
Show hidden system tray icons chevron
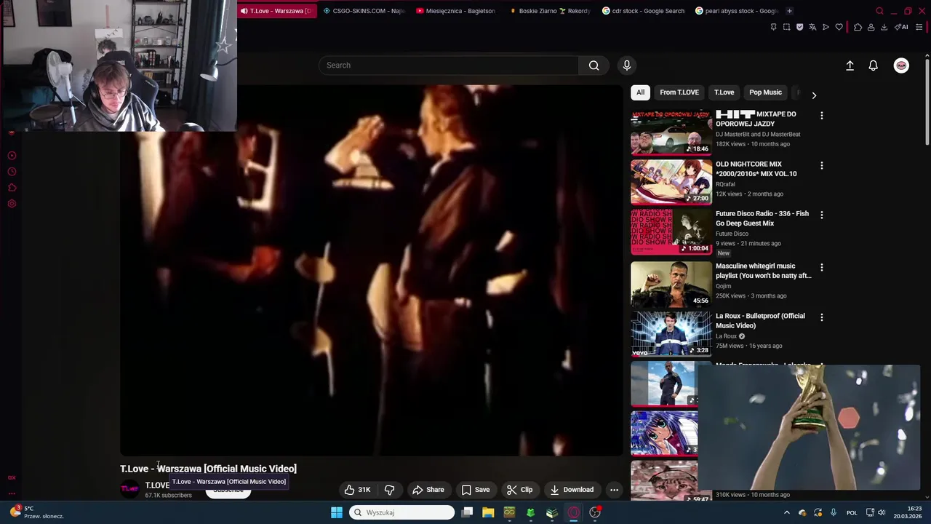pos(786,512)
